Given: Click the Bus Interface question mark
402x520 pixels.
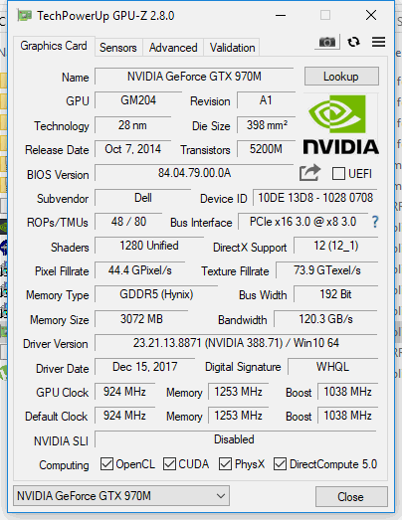Looking at the screenshot, I should [375, 222].
